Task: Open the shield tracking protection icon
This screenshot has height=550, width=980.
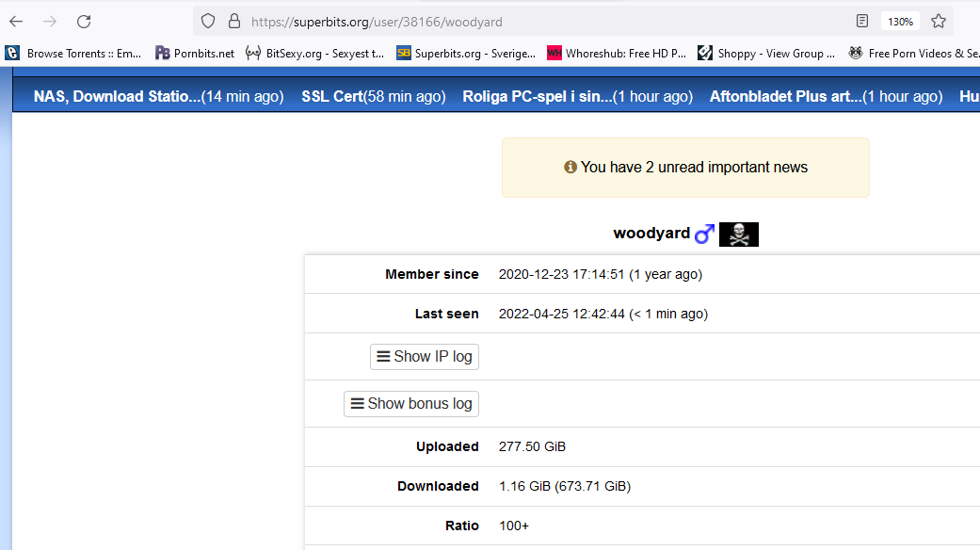Action: click(208, 22)
